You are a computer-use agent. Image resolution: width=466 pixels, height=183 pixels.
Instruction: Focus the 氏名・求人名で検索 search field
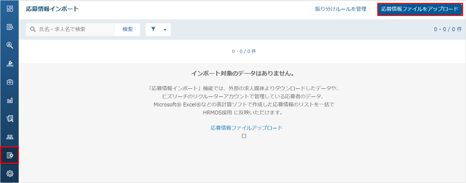[71, 29]
